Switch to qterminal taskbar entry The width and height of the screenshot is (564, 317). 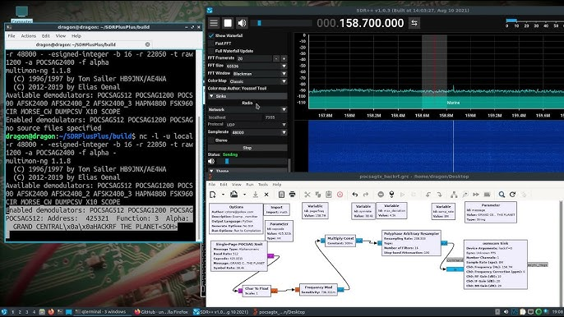(x=101, y=312)
